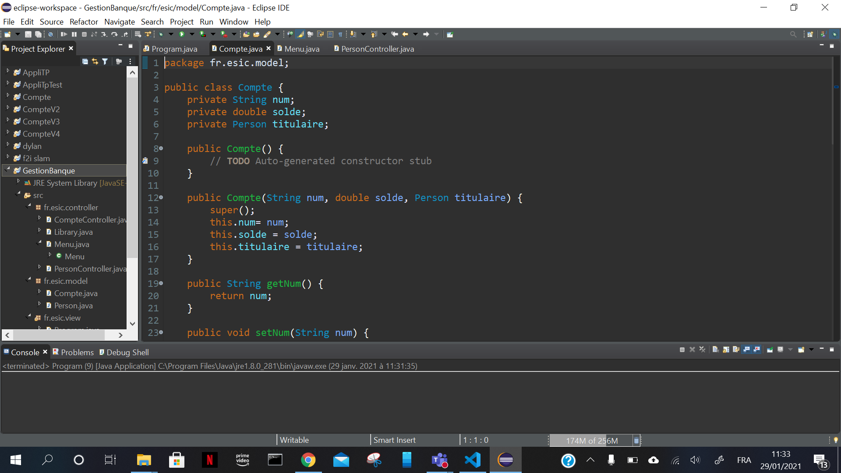
Task: Switch to PersonController.java editor tab
Action: (374, 49)
